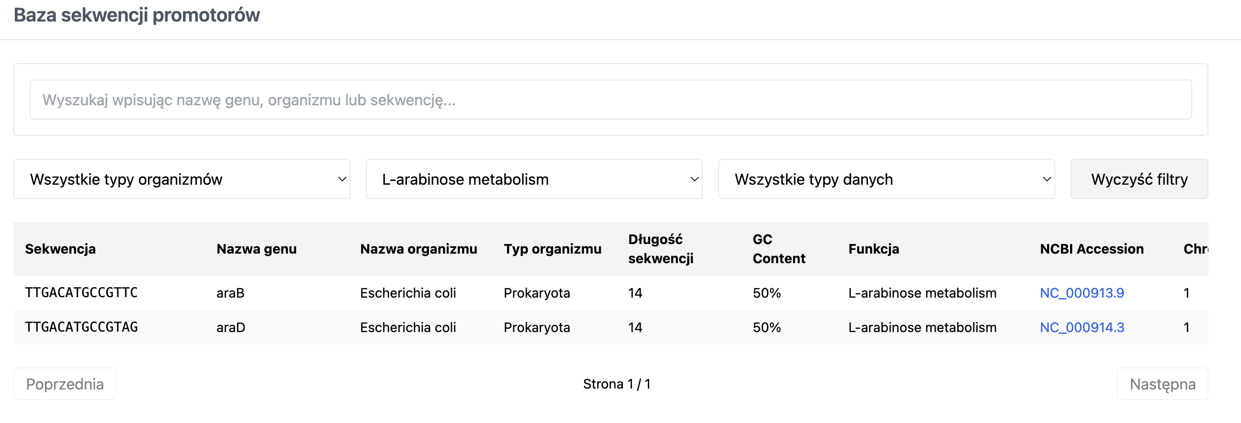
Task: Click the 'Nazwa organizmu' column header
Action: click(418, 249)
